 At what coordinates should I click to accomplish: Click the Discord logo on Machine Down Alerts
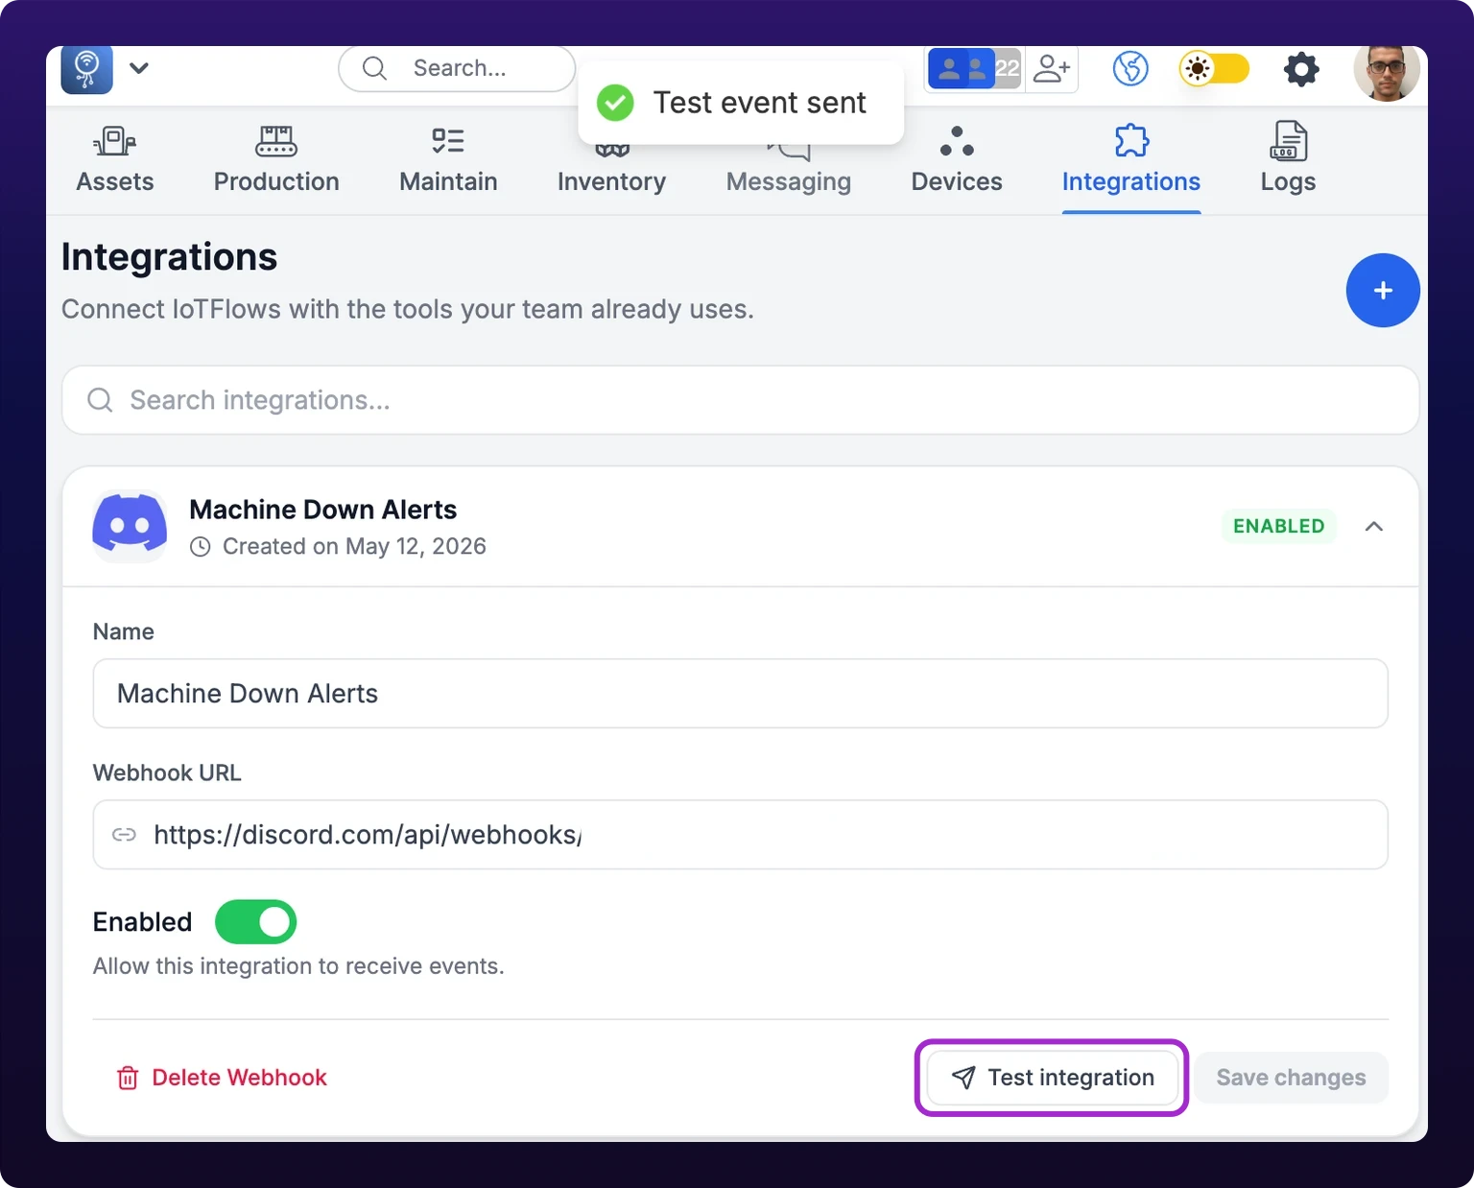click(130, 526)
